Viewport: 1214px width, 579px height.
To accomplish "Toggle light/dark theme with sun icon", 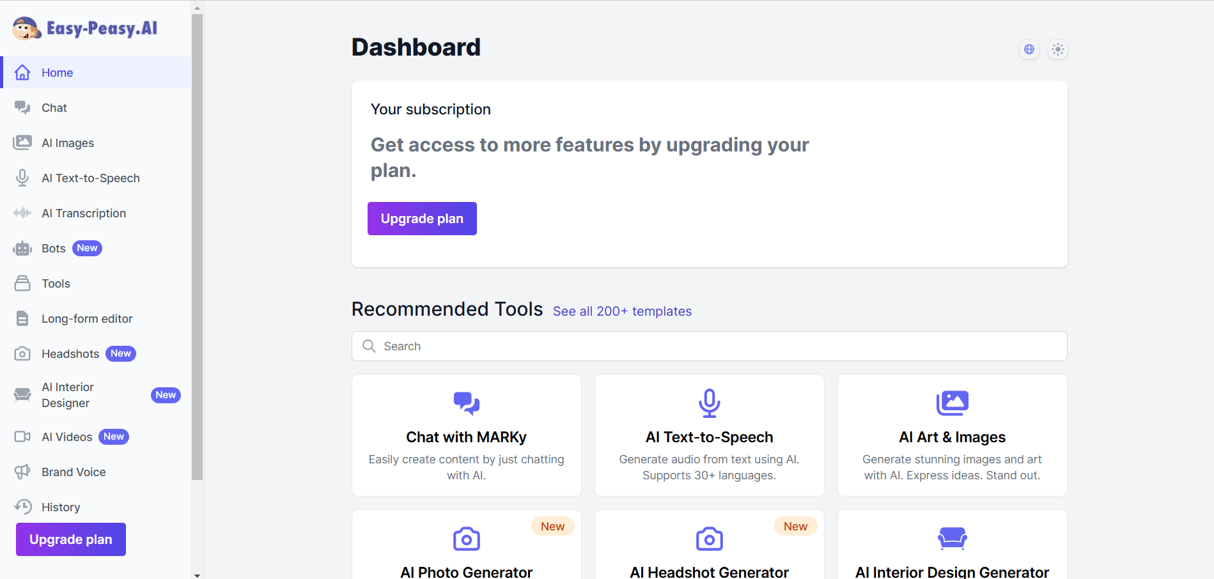I will click(x=1058, y=49).
